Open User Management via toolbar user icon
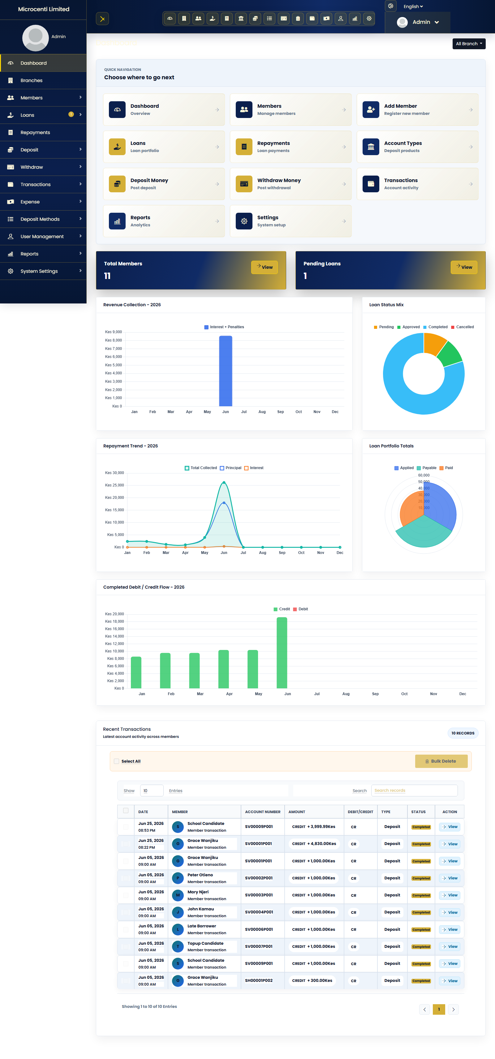 341,19
